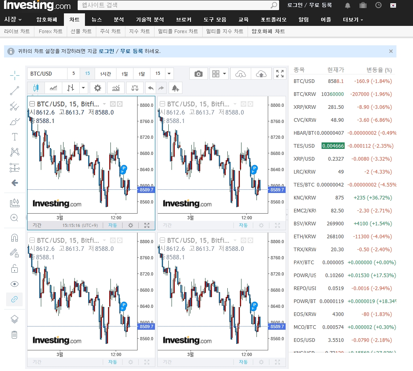This screenshot has width=413, height=371.
Task: Open the 더보기 more dropdown menu
Action: [353, 19]
